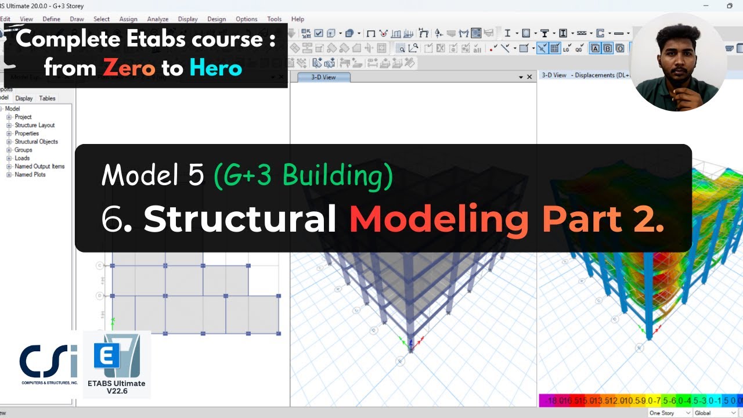The height and width of the screenshot is (418, 743).
Task: Select the Draw Joint Objects dot icon
Action: (493, 48)
